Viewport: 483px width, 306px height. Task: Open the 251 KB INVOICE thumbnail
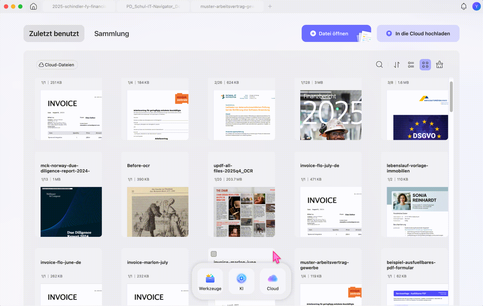[71, 115]
